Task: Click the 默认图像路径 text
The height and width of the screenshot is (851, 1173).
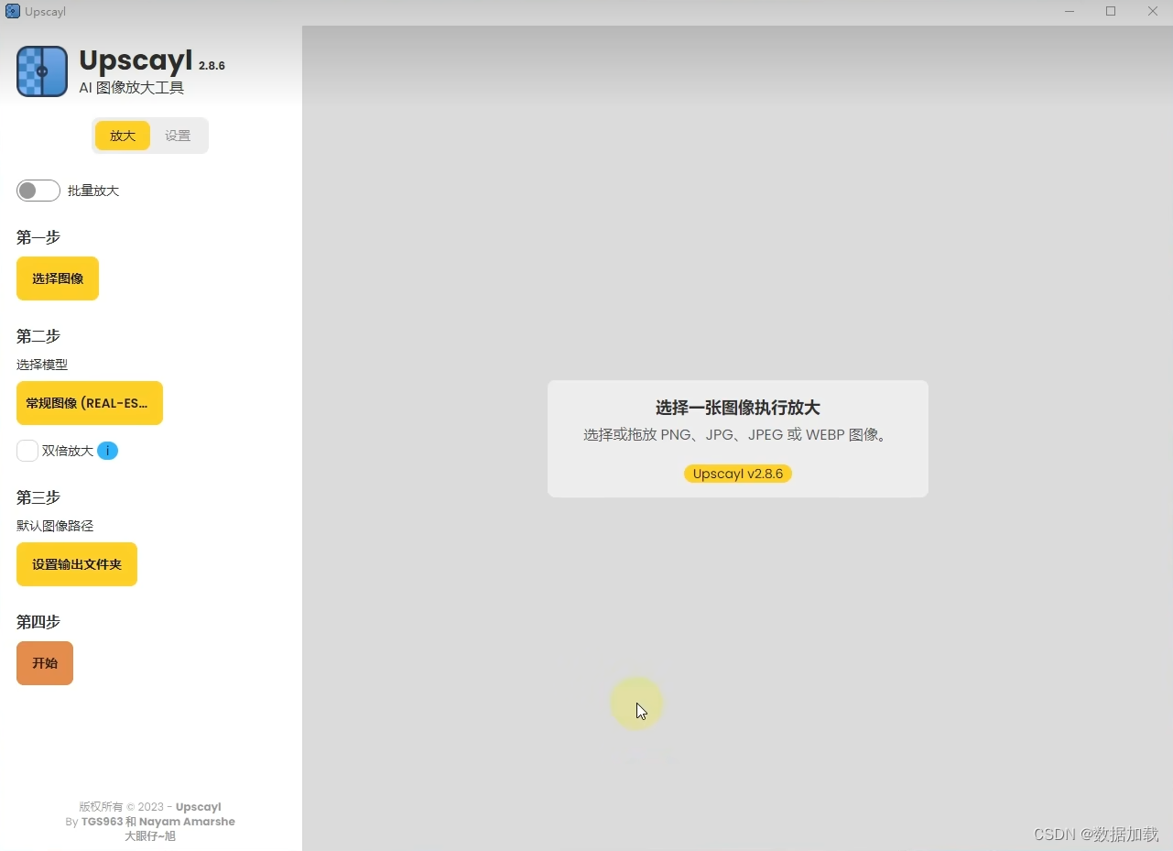Action: tap(55, 526)
